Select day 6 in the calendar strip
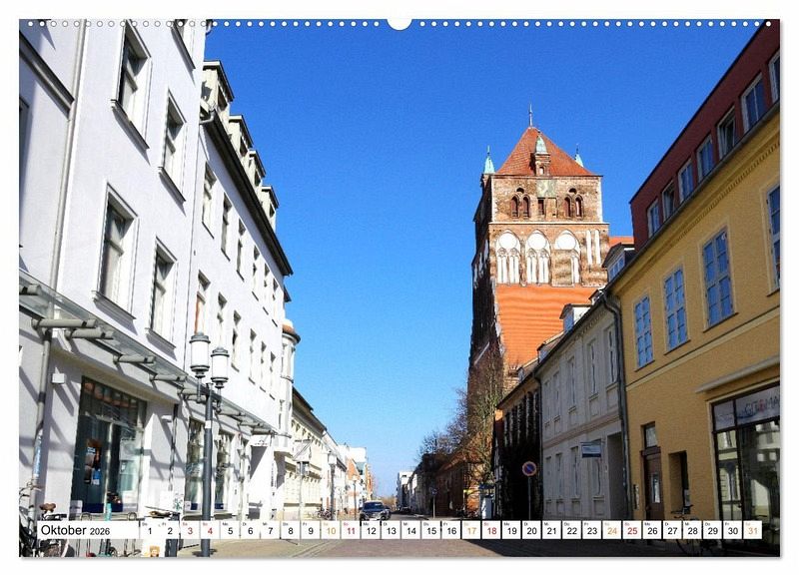This screenshot has width=799, height=576. pyautogui.click(x=251, y=530)
